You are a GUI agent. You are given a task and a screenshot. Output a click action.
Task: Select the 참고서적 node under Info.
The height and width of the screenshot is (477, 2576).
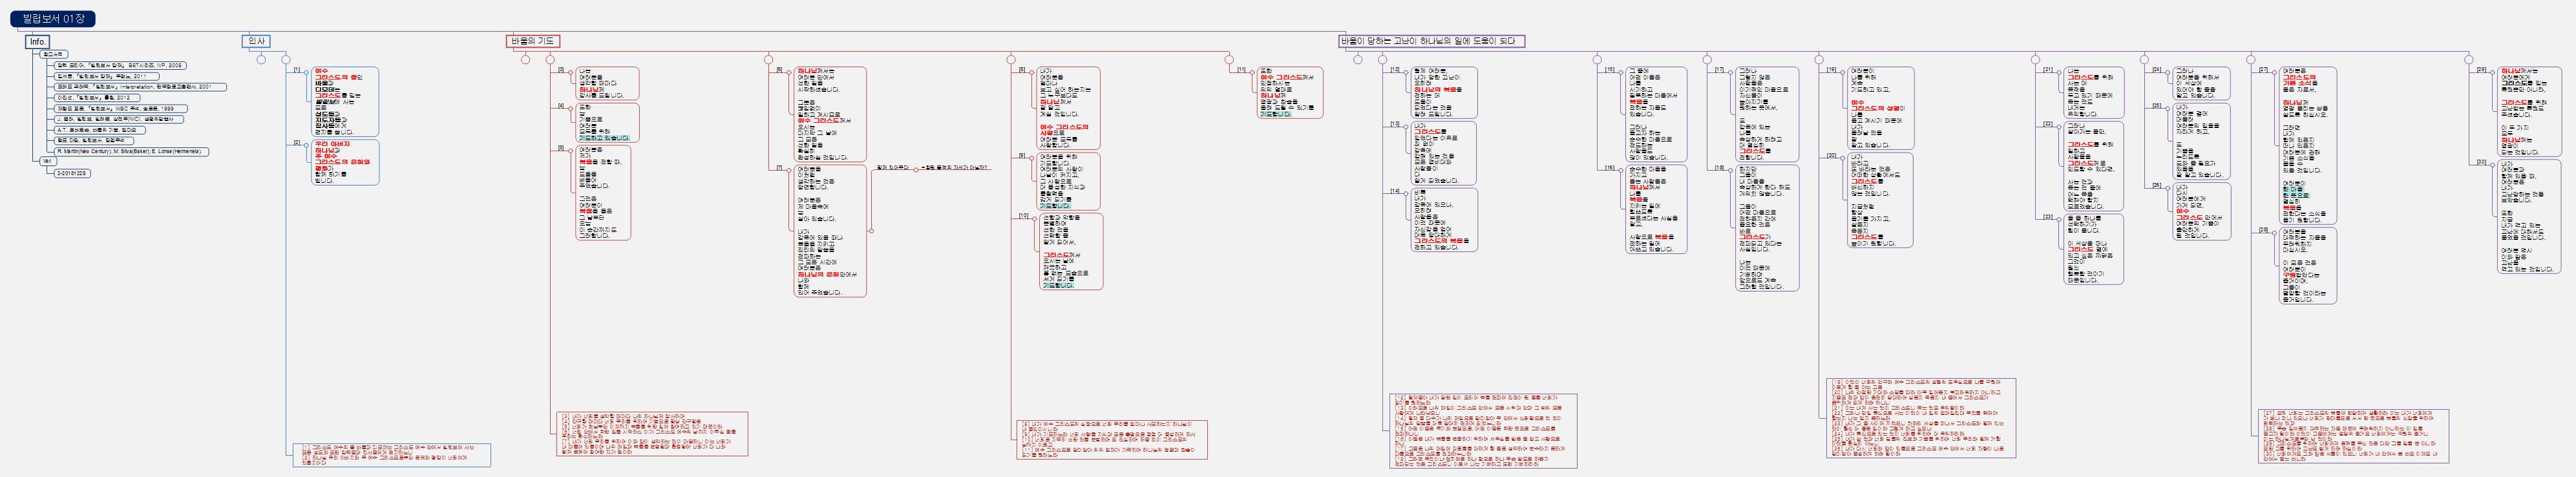click(x=54, y=54)
